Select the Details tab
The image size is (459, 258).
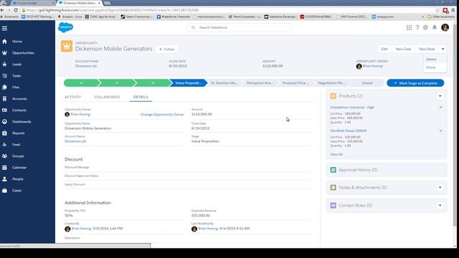coord(141,97)
